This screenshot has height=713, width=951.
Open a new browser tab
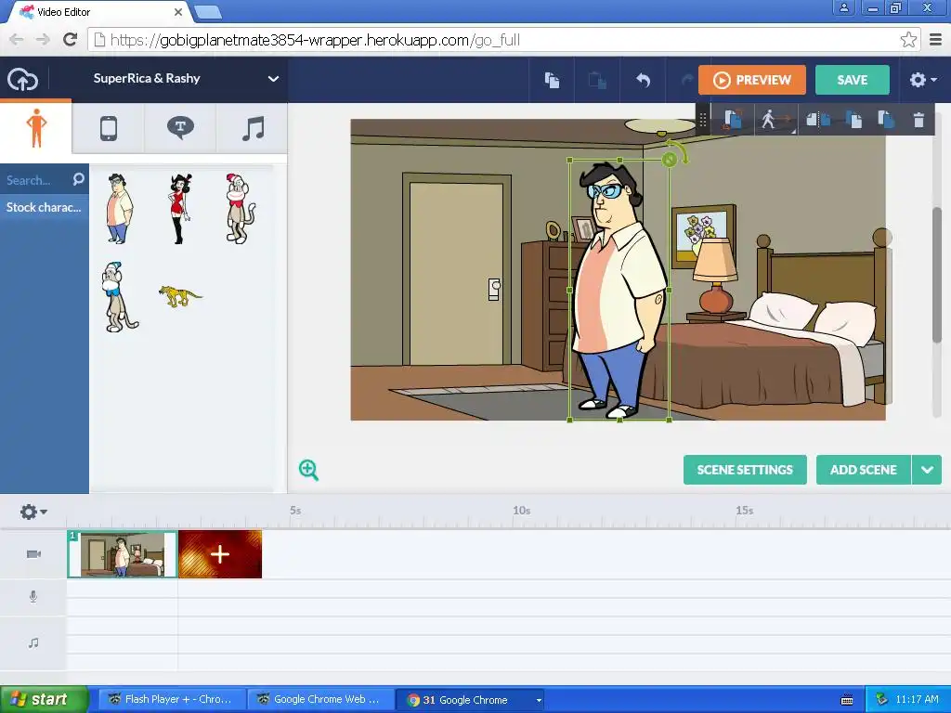209,12
